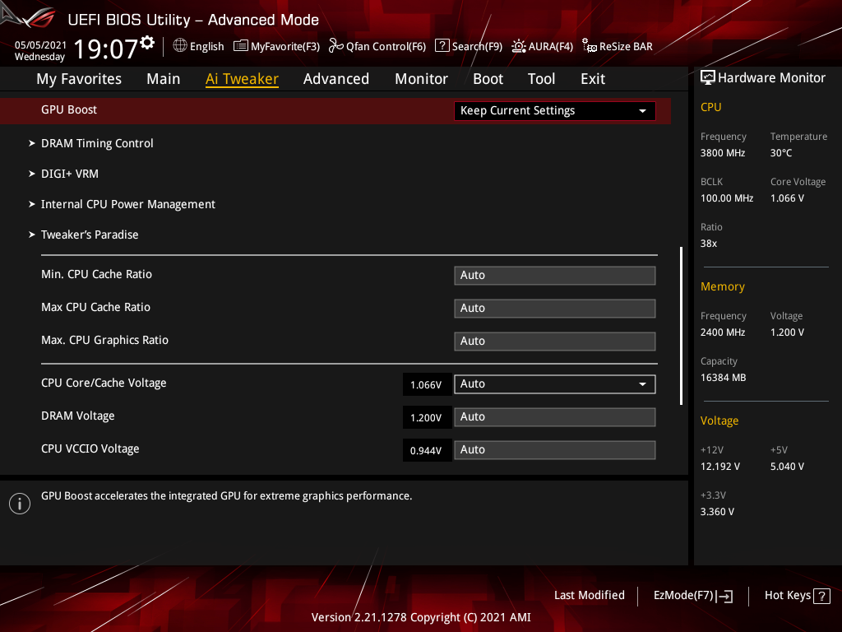The width and height of the screenshot is (842, 632).
Task: Click English language label
Action: [206, 47]
